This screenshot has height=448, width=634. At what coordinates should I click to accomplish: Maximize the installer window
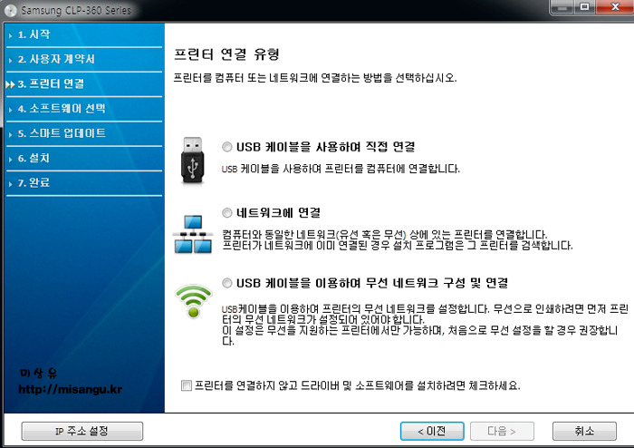(x=584, y=7)
